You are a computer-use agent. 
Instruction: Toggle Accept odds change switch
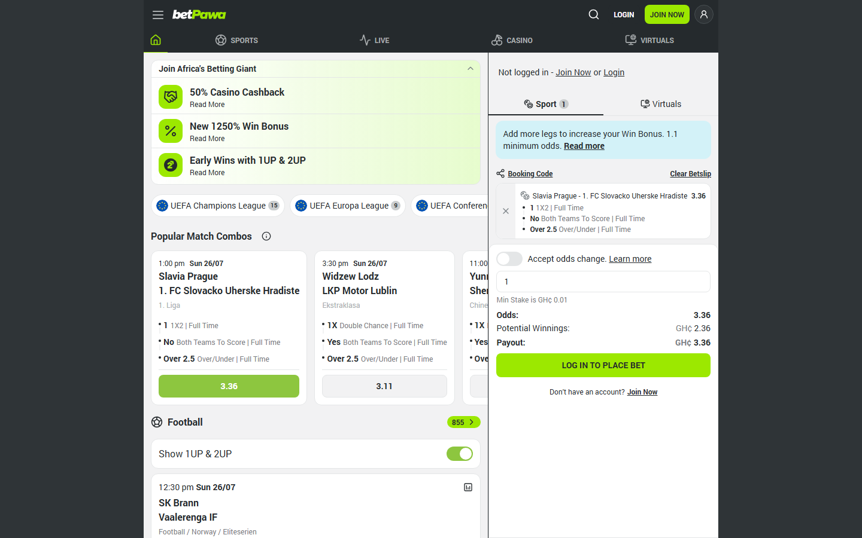click(509, 259)
